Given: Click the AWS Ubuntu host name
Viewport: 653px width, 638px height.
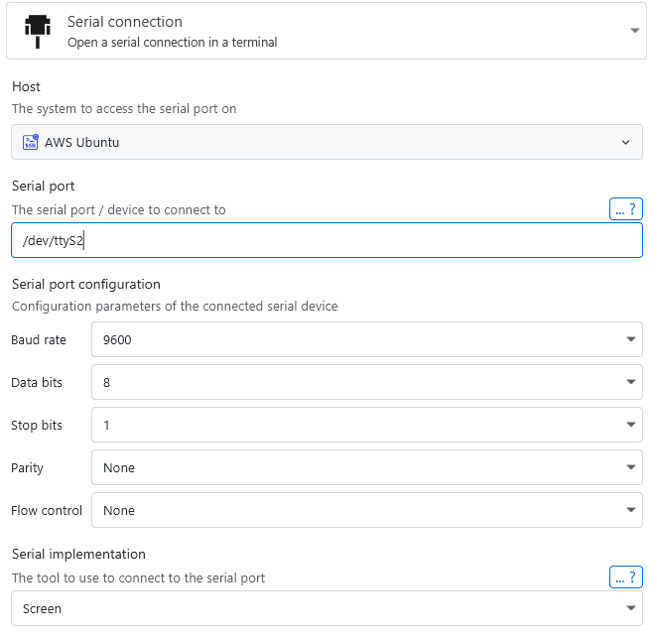Looking at the screenshot, I should [82, 142].
